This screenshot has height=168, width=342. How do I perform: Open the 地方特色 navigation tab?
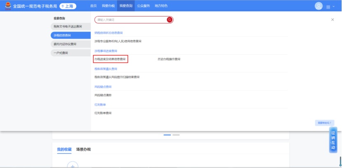point(161,6)
